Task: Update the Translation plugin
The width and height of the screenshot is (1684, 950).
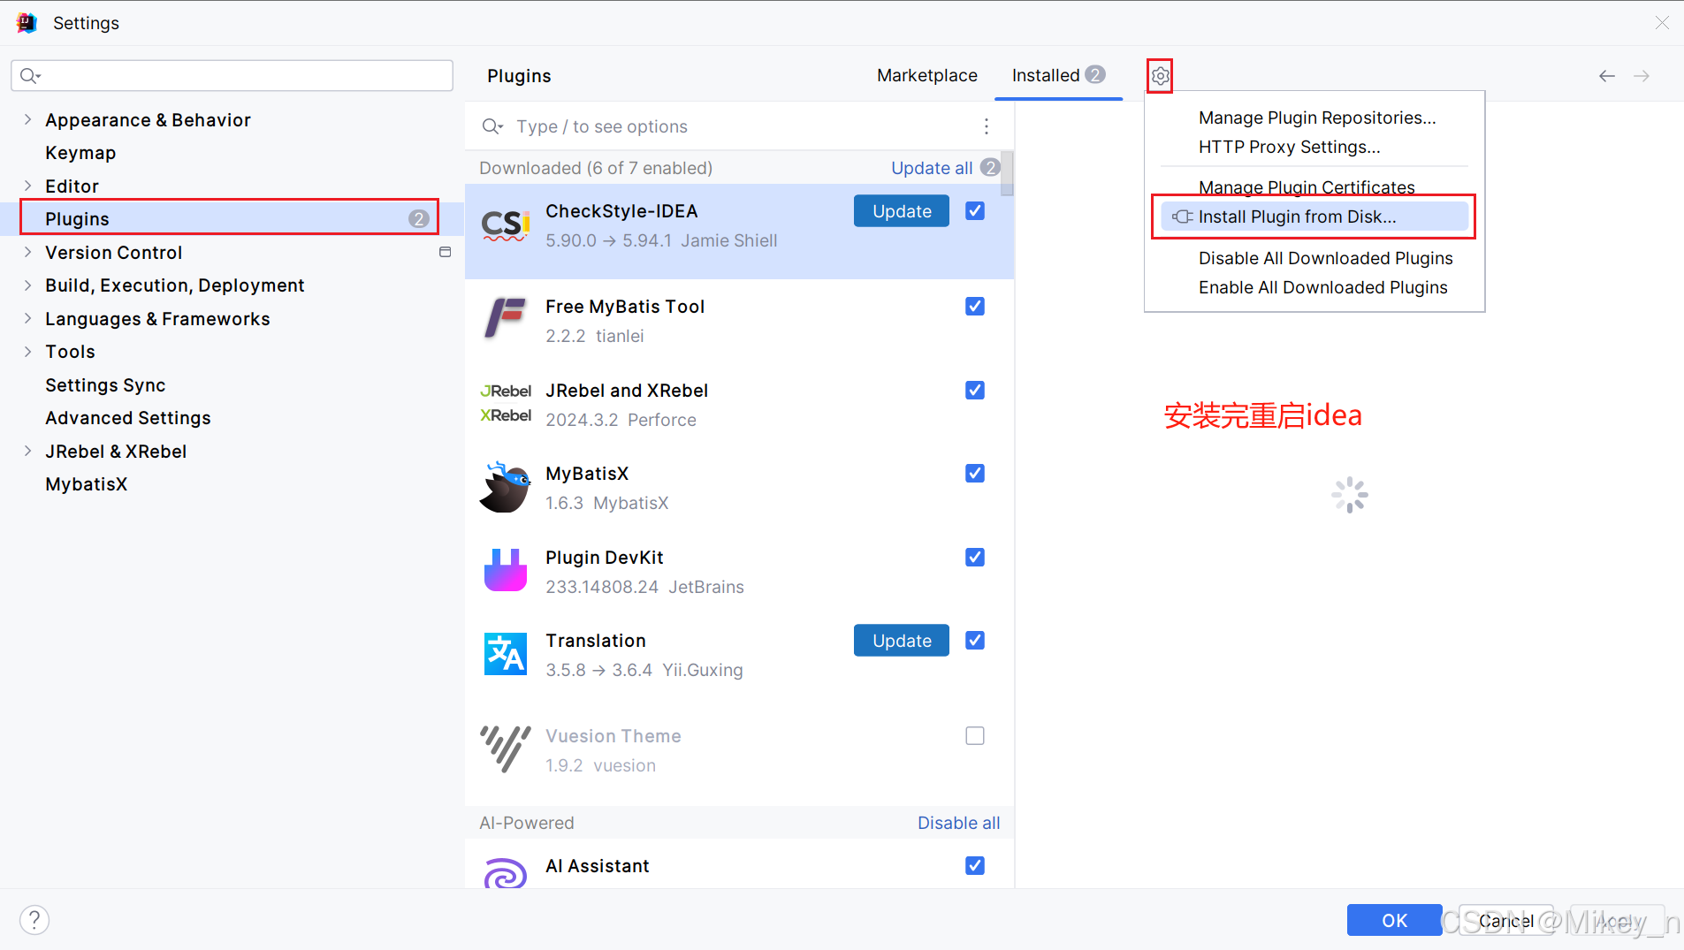Action: coord(902,641)
